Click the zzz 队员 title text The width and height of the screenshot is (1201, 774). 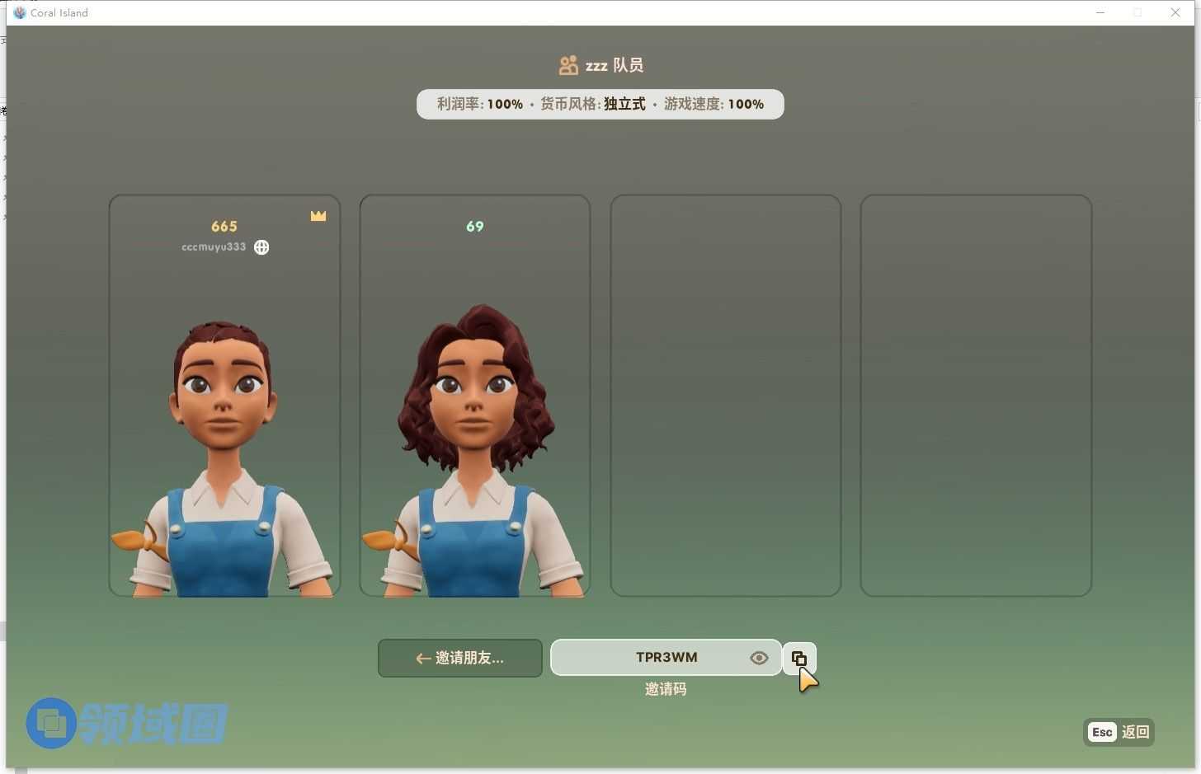(614, 66)
